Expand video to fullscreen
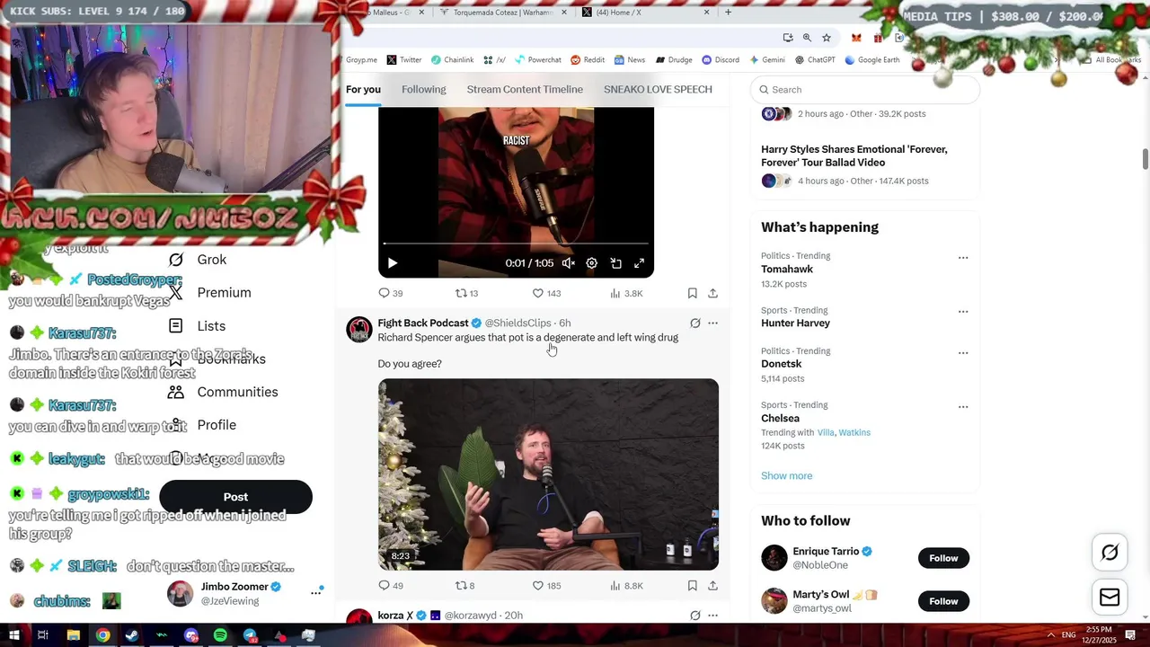The height and width of the screenshot is (647, 1150). pos(639,263)
